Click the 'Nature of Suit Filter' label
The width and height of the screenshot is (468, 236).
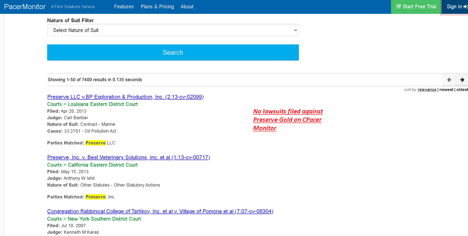click(x=70, y=20)
